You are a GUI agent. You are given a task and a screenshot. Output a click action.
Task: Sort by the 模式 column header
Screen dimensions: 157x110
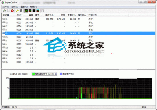(37, 15)
